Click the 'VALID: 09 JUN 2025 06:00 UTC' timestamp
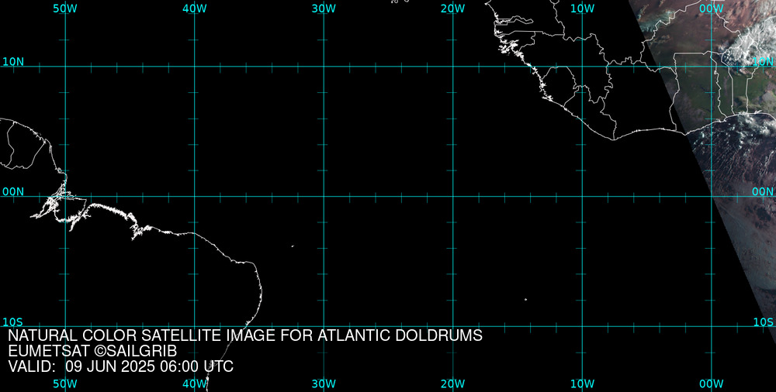Image resolution: width=776 pixels, height=392 pixels. tap(121, 366)
